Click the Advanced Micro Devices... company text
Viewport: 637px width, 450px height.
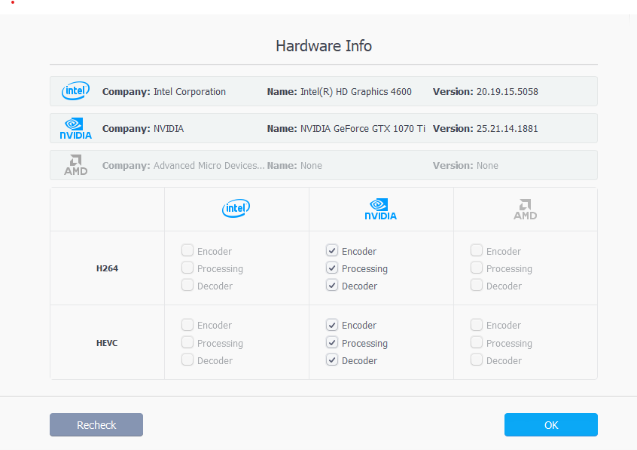click(x=209, y=166)
